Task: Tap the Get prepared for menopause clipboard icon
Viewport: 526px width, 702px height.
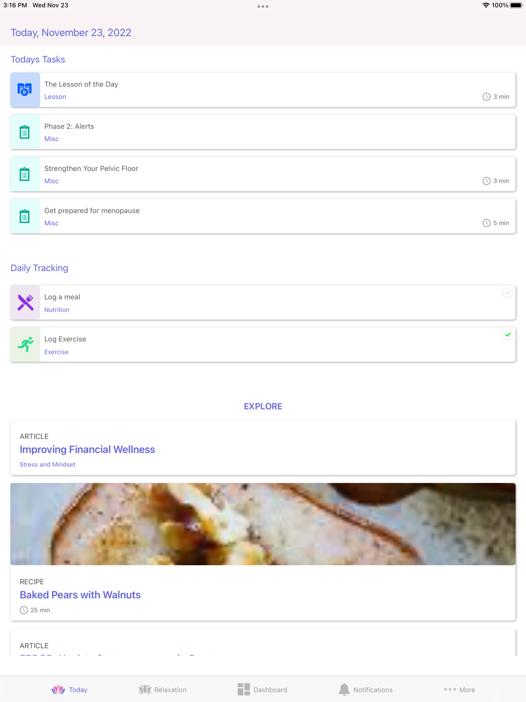Action: (25, 216)
